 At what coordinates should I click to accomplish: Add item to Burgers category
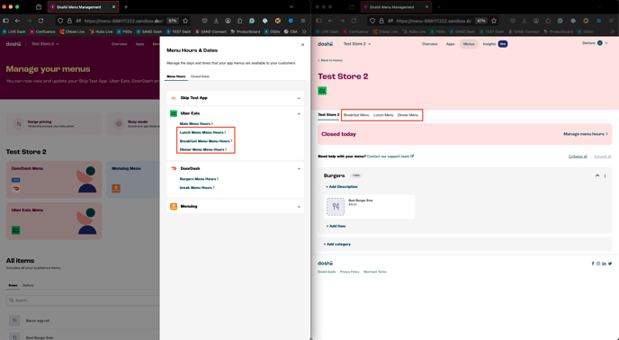336,227
